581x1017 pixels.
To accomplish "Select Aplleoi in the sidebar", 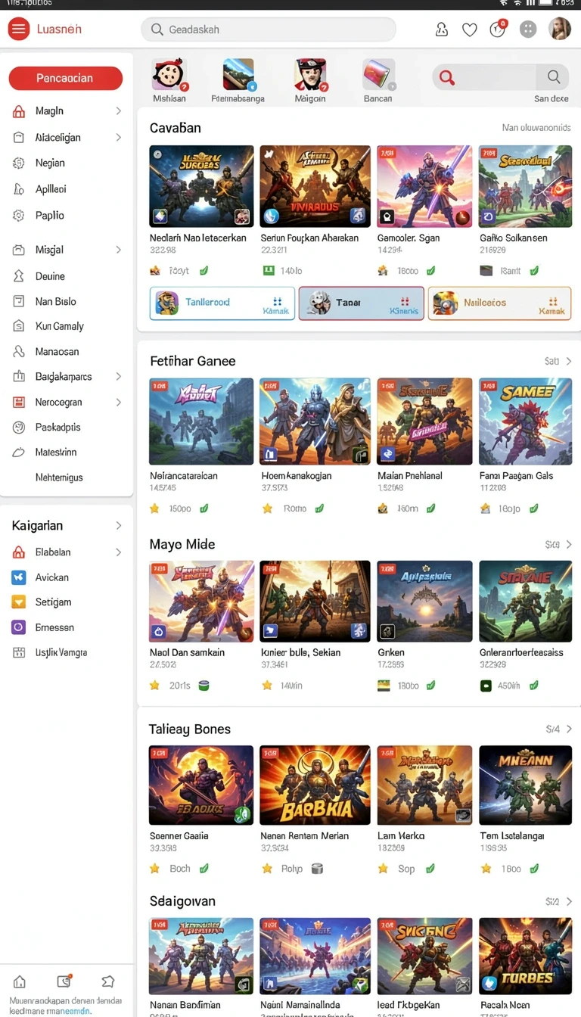I will 51,189.
